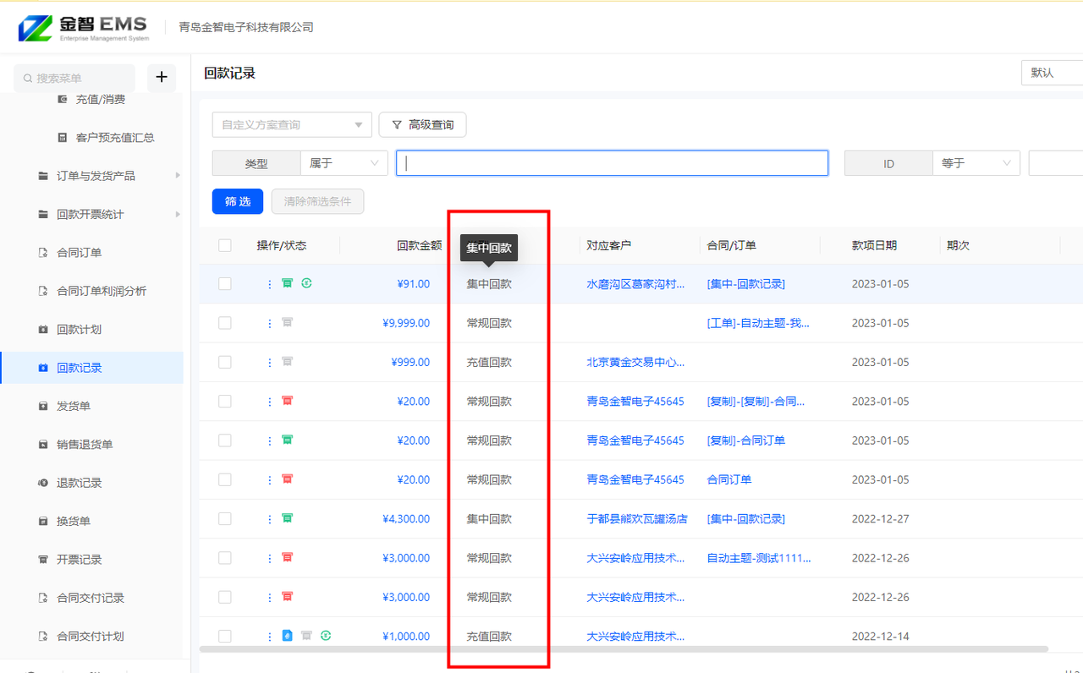
Task: Click the 回款金额 column header
Action: (419, 246)
